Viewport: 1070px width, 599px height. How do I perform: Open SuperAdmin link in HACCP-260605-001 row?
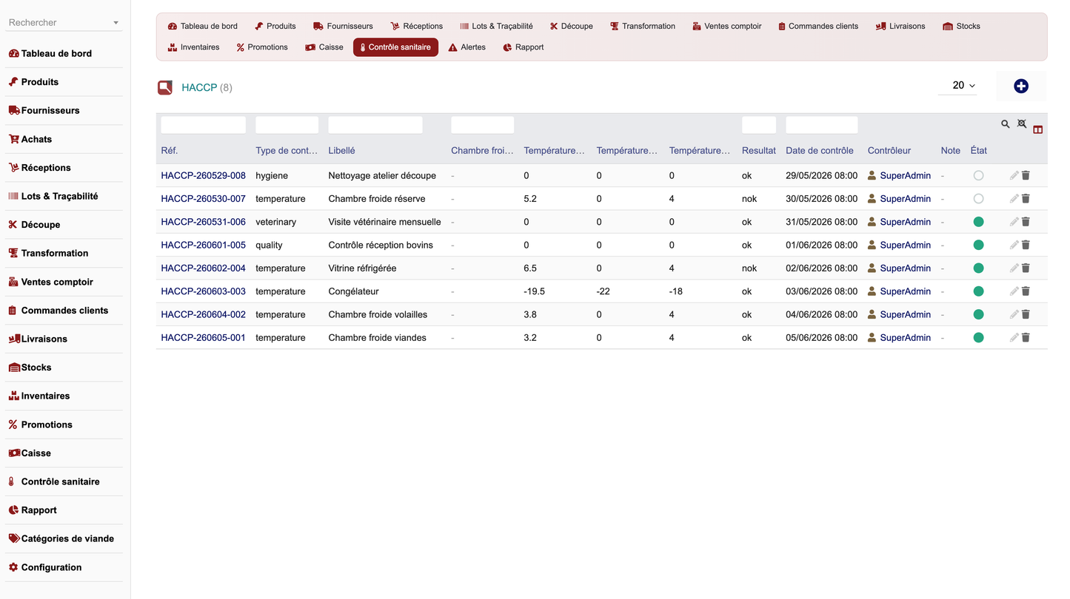pyautogui.click(x=905, y=338)
